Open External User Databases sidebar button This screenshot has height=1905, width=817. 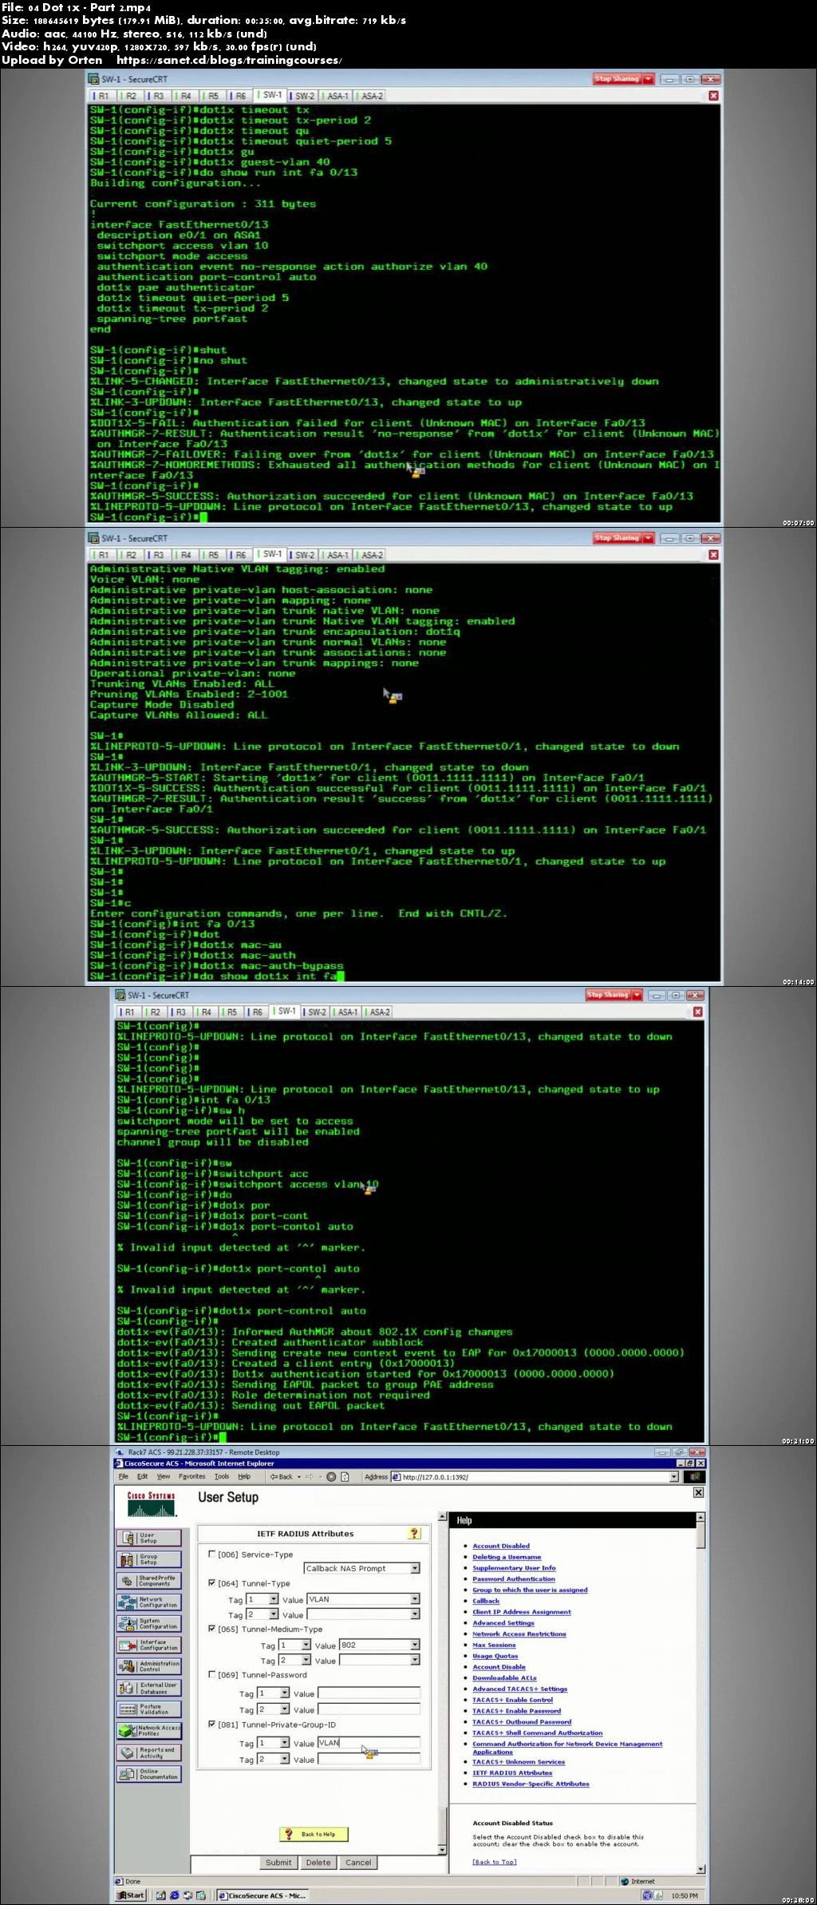pos(149,1688)
